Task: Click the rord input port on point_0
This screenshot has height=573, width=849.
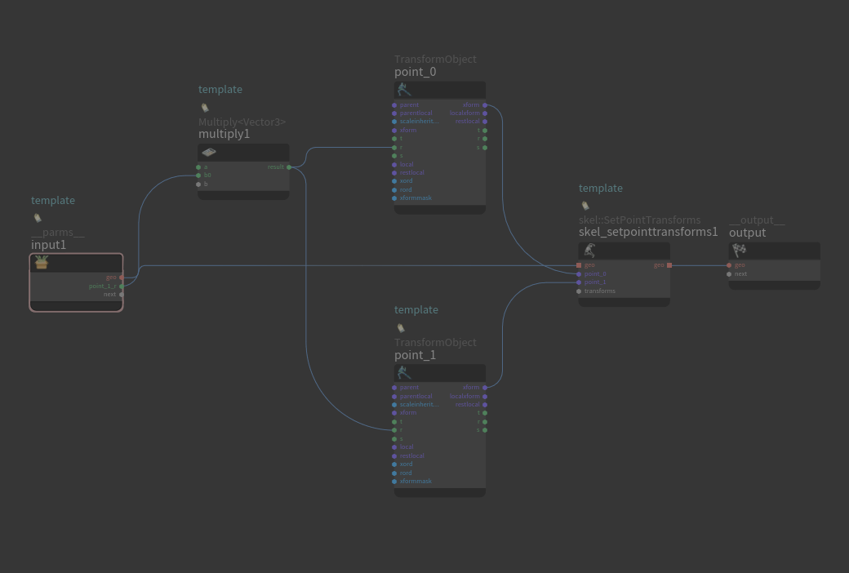Action: [x=394, y=190]
